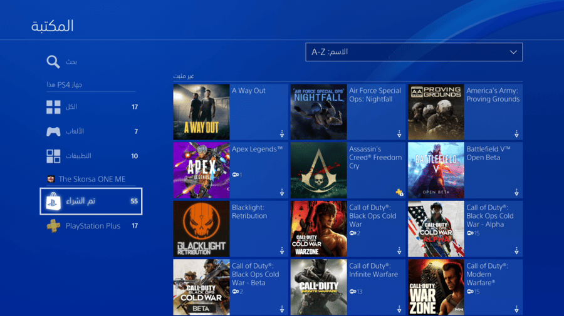
Task: Open Call of Duty Modern Warfare cover
Action: [x=436, y=287]
